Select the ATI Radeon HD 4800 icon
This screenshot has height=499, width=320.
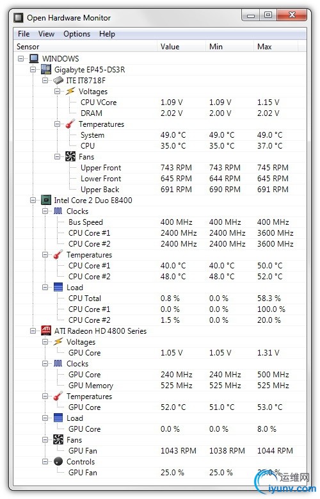click(x=46, y=331)
